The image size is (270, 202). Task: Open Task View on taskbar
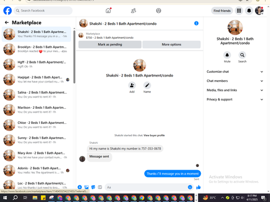tap(25, 198)
